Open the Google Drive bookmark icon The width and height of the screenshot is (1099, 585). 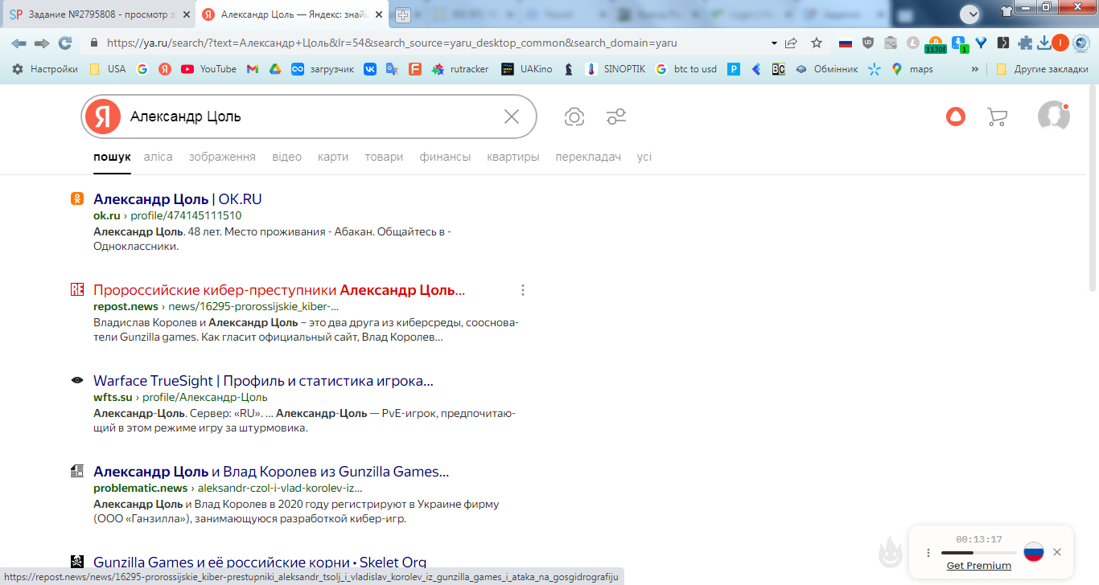coord(274,69)
